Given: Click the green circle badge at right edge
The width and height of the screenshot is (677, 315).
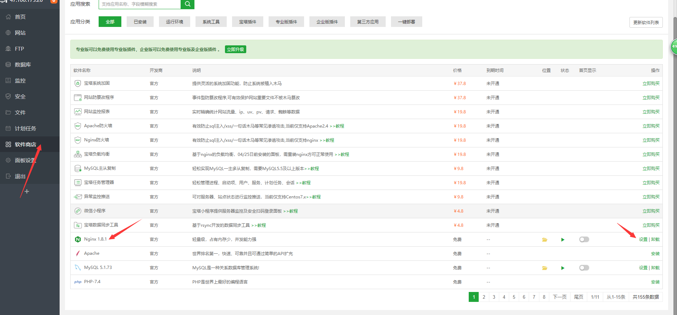Looking at the screenshot, I should 673,46.
